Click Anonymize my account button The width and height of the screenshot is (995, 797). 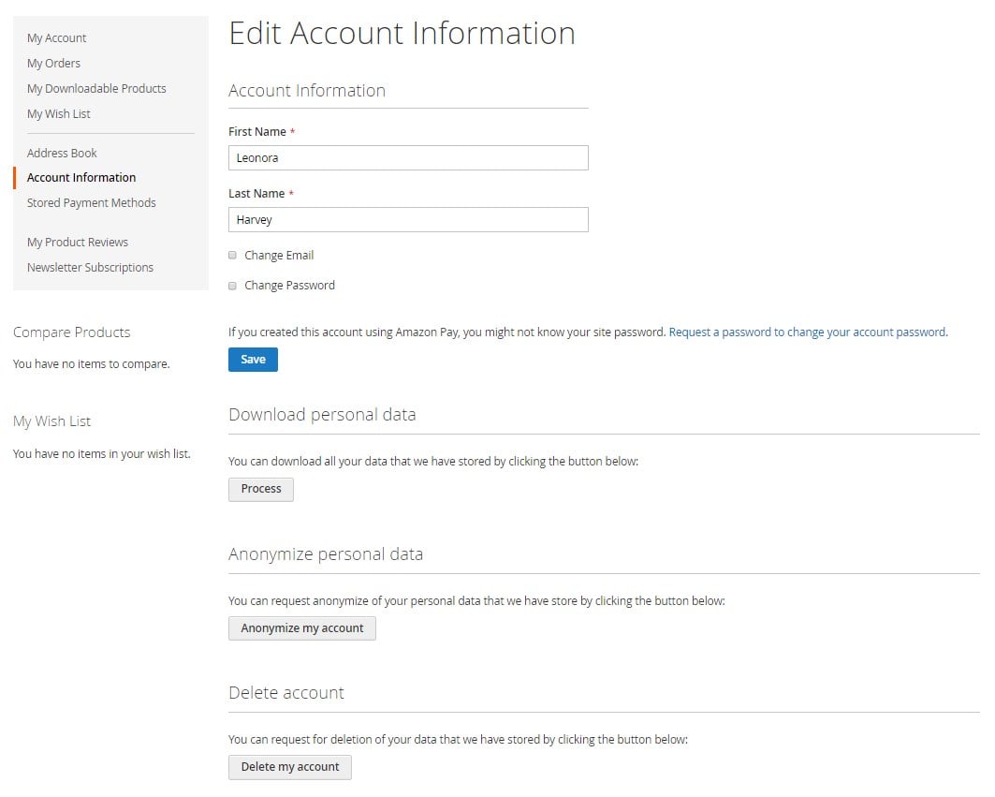302,628
